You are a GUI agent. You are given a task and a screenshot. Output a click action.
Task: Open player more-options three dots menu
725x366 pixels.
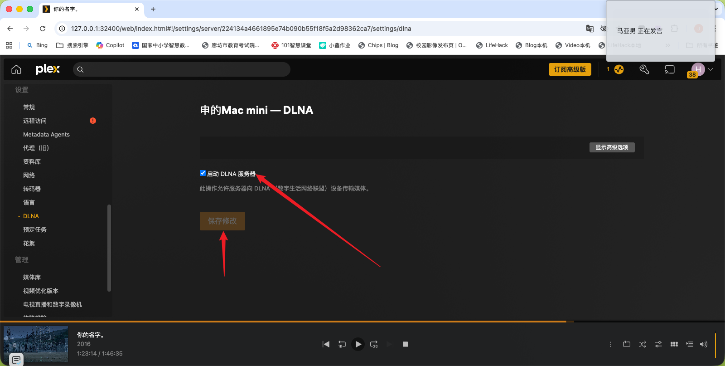tap(611, 344)
